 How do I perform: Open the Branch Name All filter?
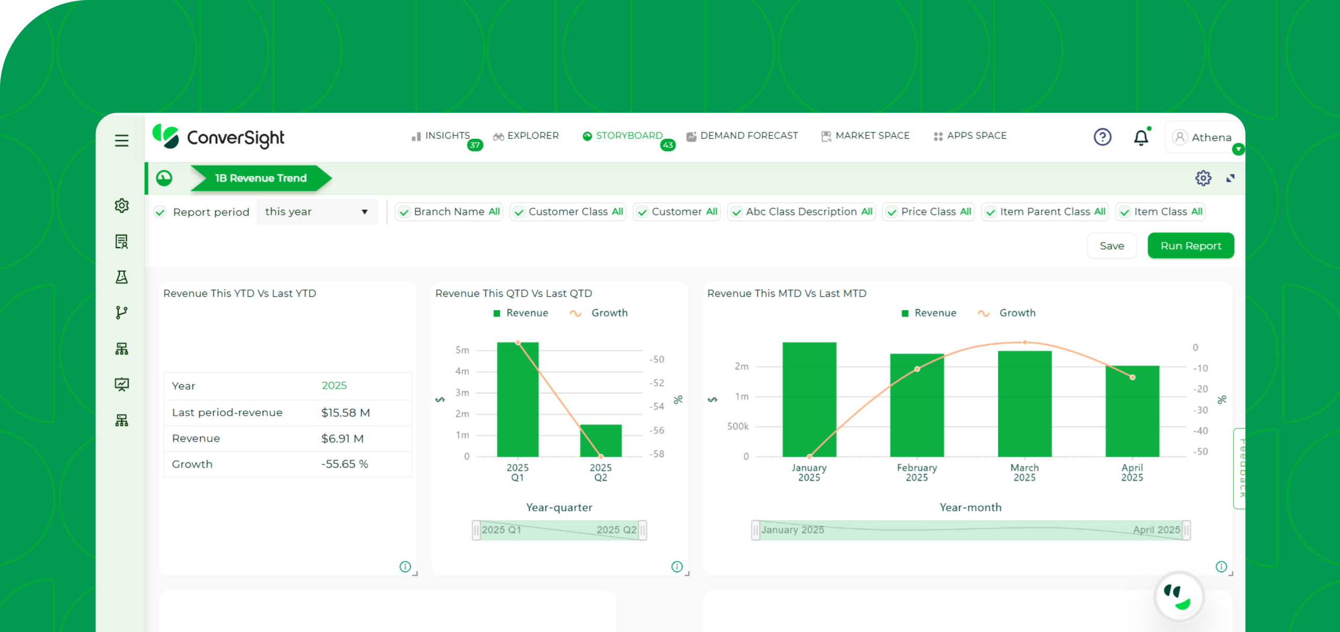click(449, 212)
